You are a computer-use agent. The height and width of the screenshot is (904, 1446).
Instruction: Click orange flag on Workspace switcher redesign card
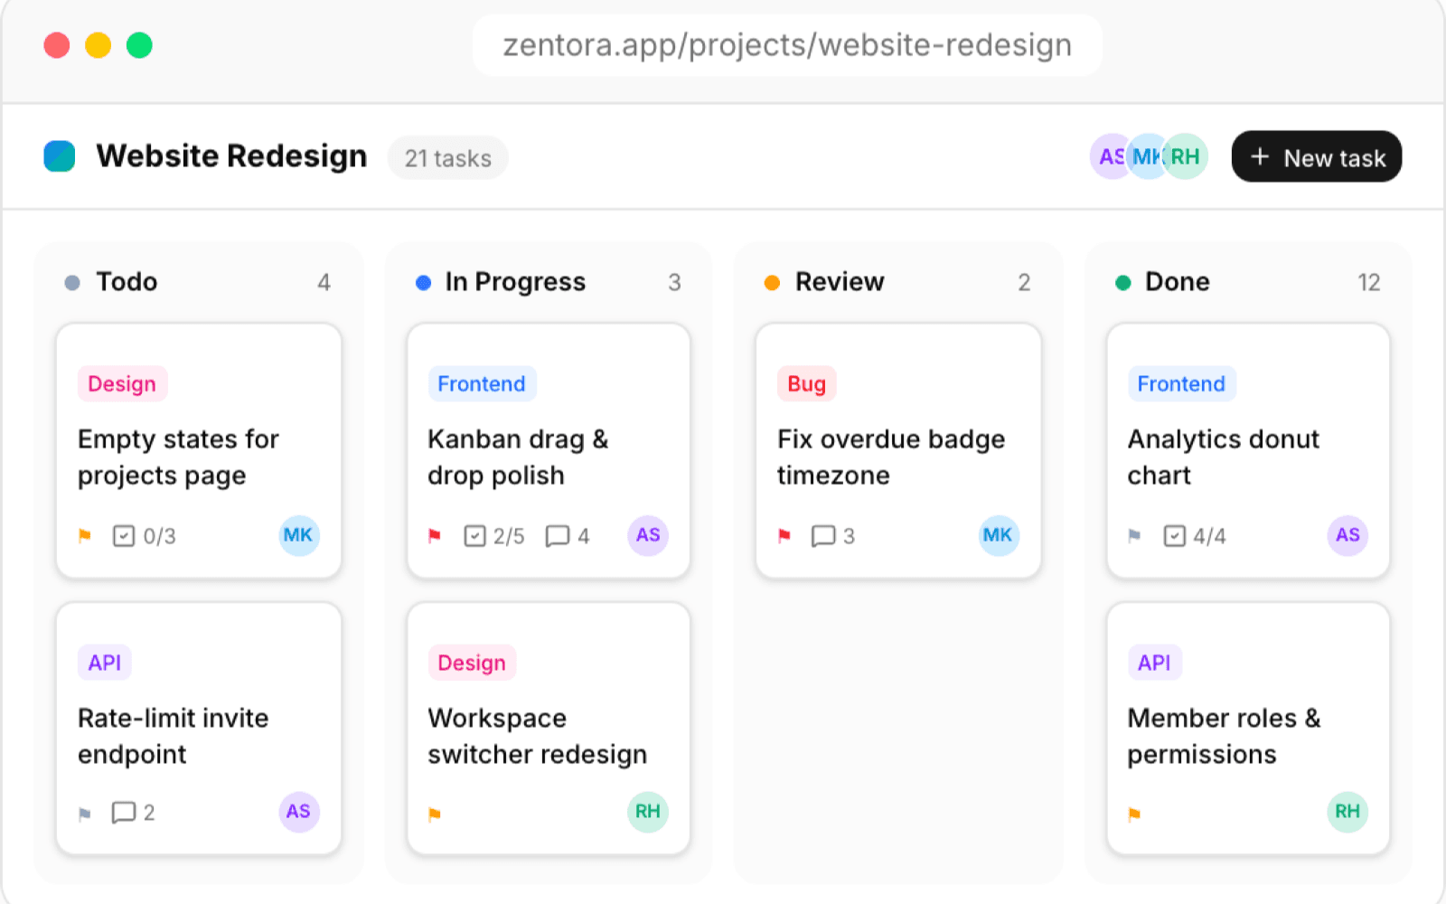[x=435, y=815]
